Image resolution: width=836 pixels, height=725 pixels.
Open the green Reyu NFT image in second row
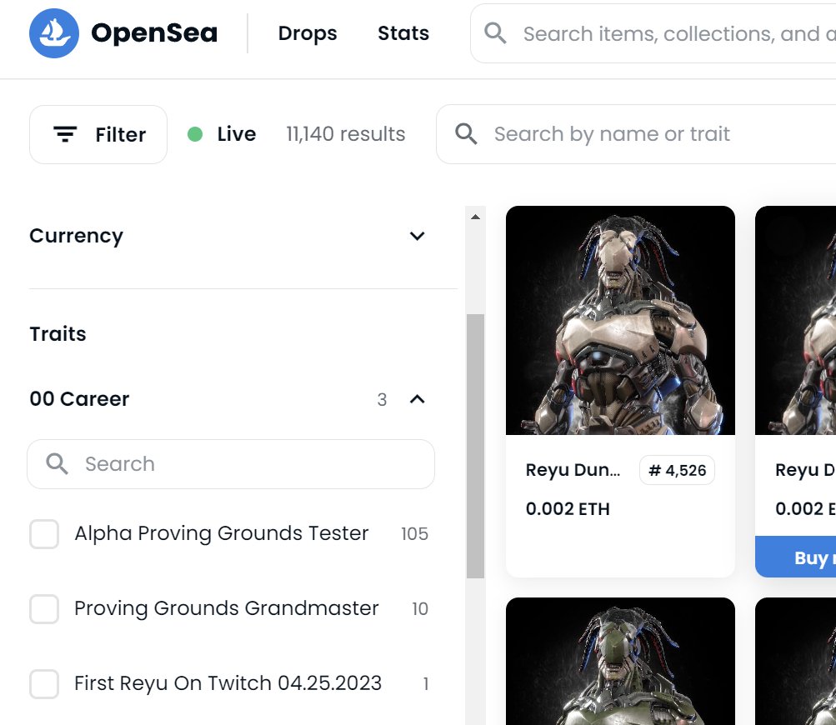(x=620, y=661)
